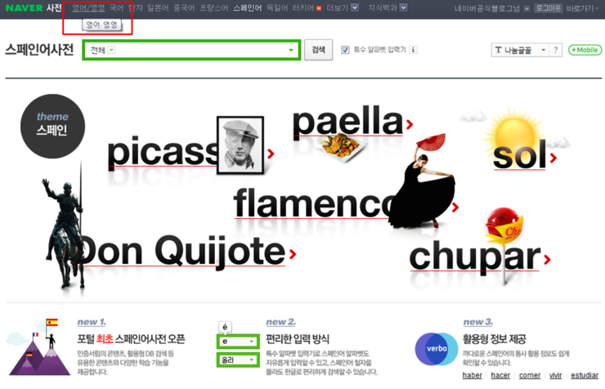
Task: Click the question mark font help icon
Action: [556, 50]
